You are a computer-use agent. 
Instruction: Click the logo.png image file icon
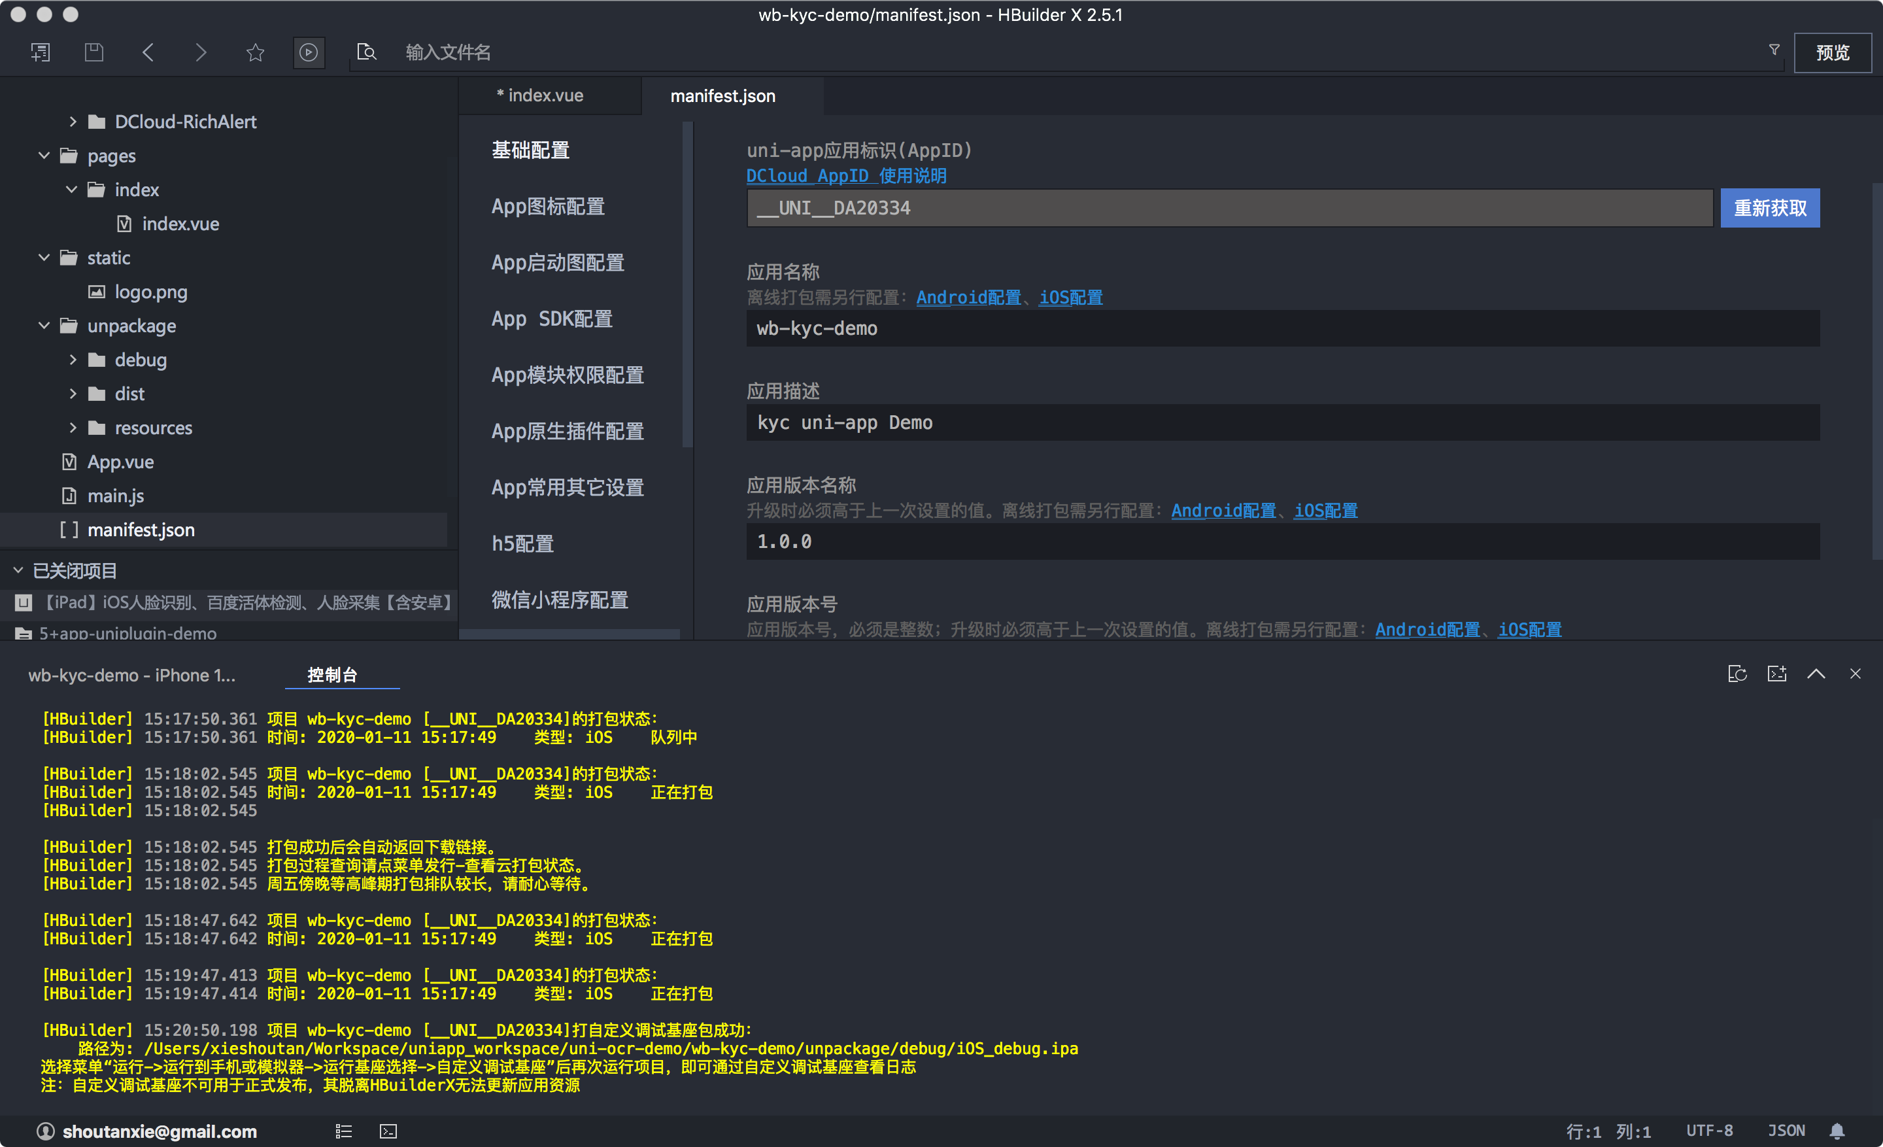(x=96, y=292)
